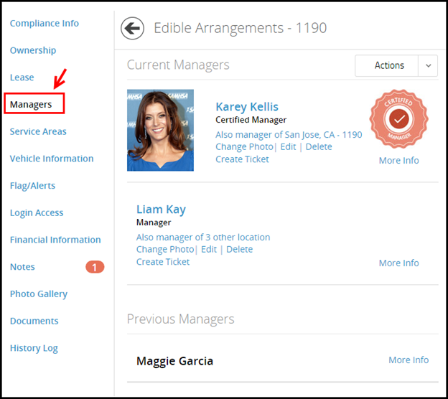The image size is (448, 399).
Task: Click the Edible Arrangements - 1190 title
Action: (241, 28)
